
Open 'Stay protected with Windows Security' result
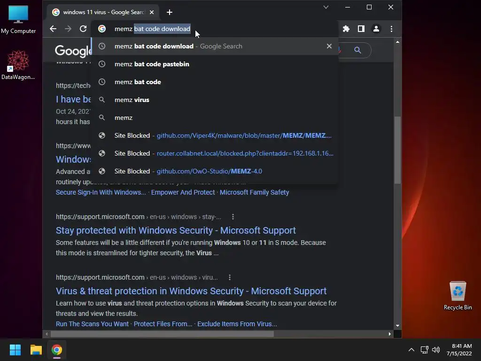click(x=176, y=230)
